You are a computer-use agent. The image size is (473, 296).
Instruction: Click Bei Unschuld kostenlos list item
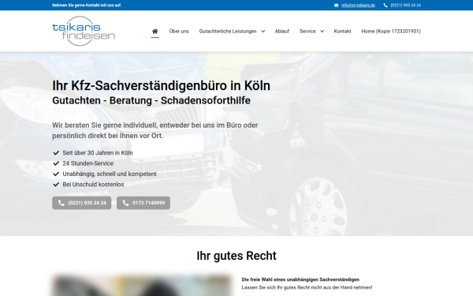click(x=93, y=184)
